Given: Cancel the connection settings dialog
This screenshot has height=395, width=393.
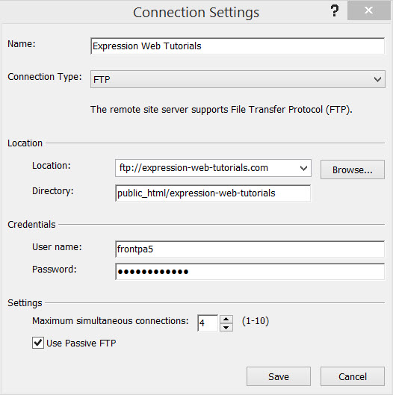Looking at the screenshot, I should click(x=353, y=376).
